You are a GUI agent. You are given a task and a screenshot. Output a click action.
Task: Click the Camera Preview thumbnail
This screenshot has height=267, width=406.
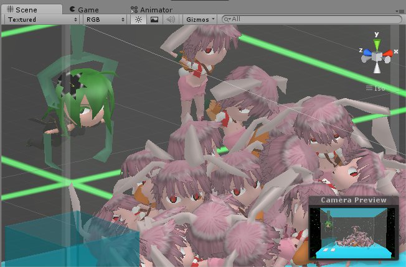[x=354, y=233]
